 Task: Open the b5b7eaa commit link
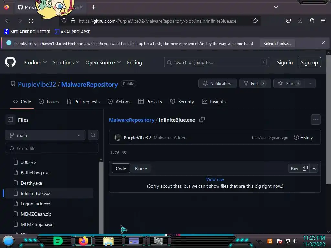click(259, 138)
